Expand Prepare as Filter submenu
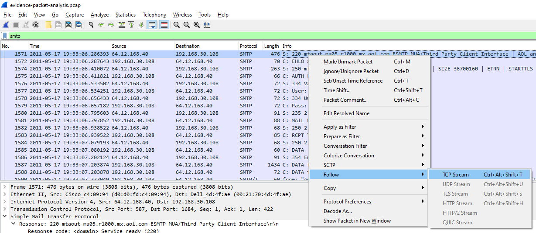 [x=369, y=136]
